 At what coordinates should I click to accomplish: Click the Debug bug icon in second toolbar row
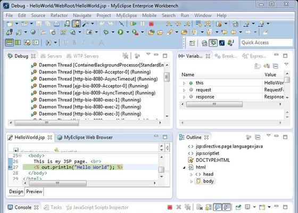[106, 32]
